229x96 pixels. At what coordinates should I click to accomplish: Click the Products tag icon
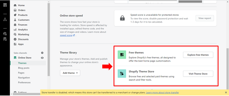coord(15,15)
